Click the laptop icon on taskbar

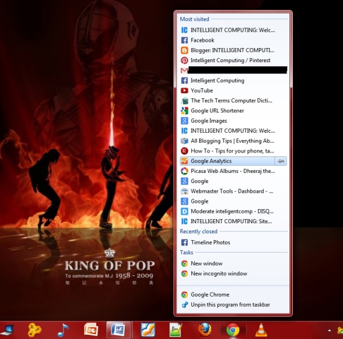point(7,330)
